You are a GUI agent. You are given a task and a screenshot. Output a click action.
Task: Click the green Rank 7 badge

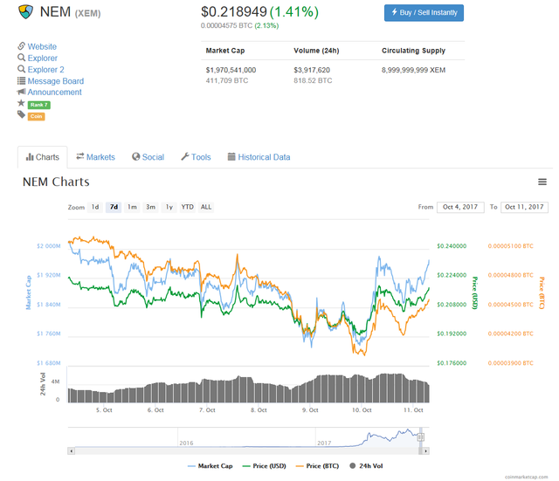pyautogui.click(x=38, y=105)
